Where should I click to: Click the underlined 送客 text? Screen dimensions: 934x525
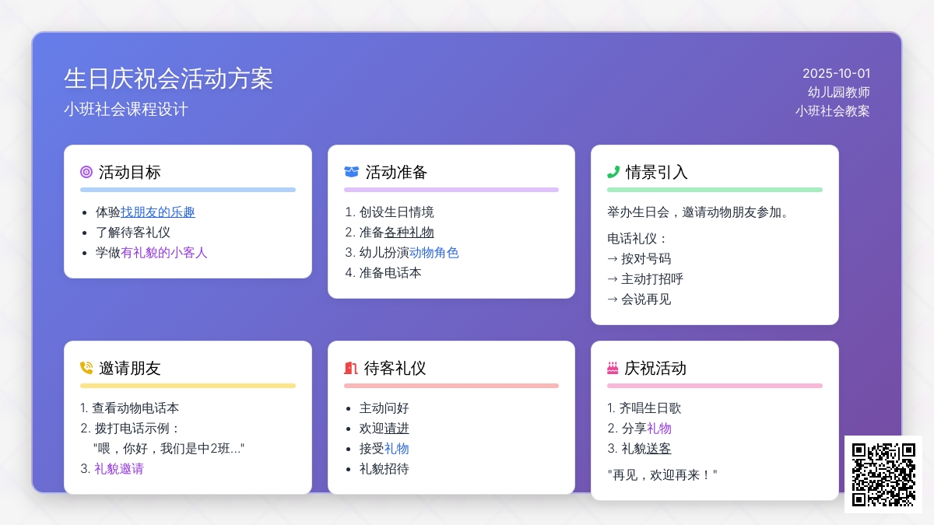coord(658,448)
